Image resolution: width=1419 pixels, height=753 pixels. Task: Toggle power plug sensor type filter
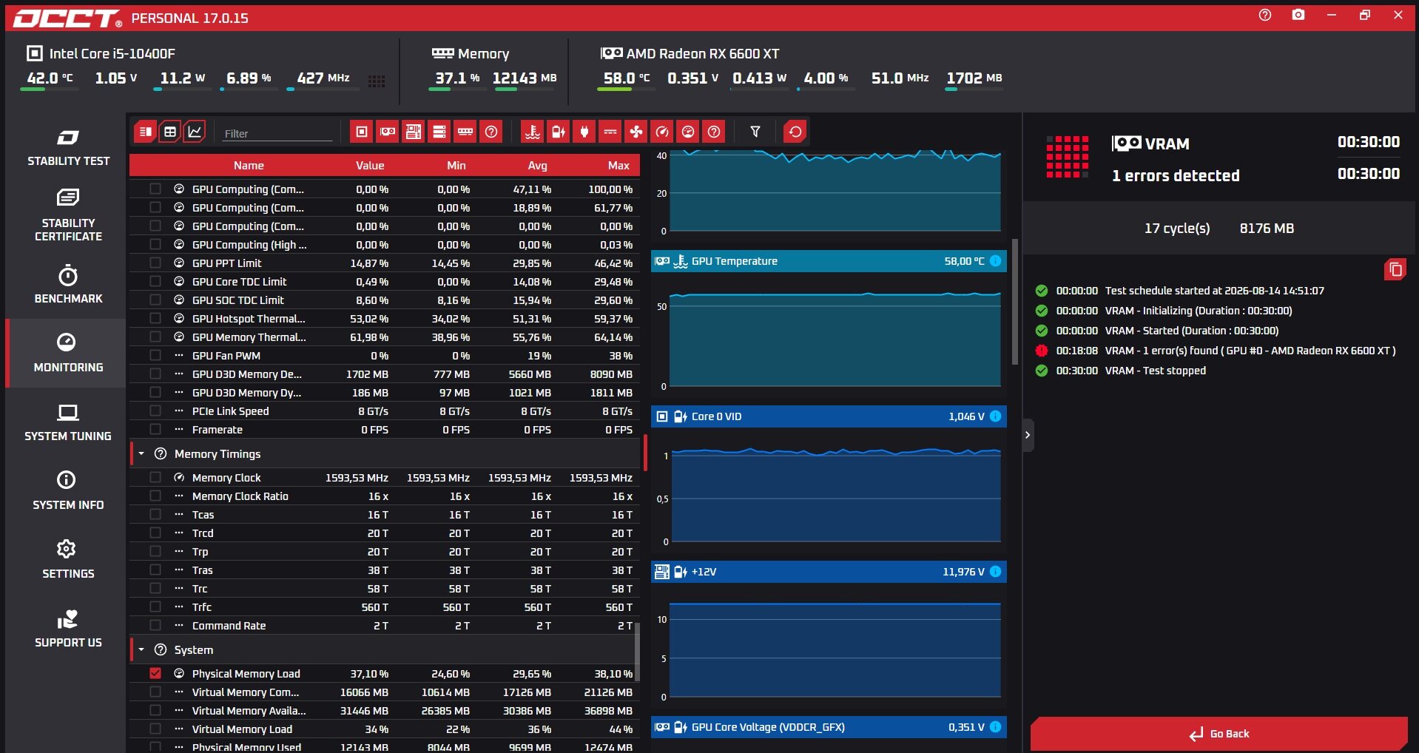[x=584, y=132]
